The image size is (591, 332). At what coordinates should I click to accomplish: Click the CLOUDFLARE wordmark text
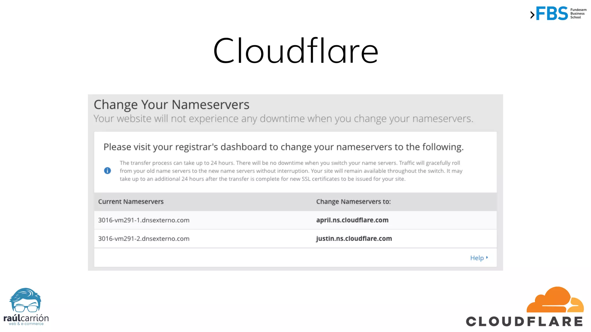coord(524,321)
